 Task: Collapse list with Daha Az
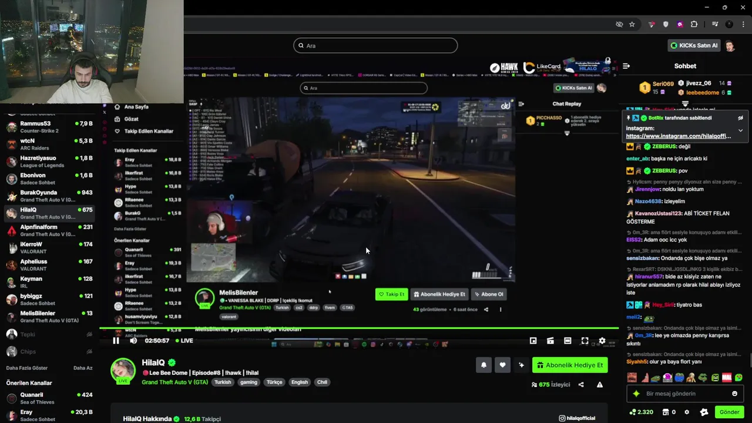pos(83,368)
